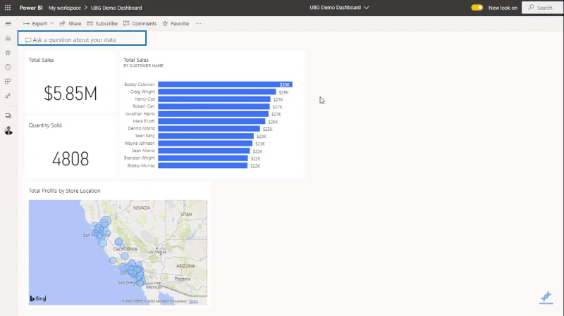Click the subscribe DNA icon at bottom right
The width and height of the screenshot is (564, 316).
pyautogui.click(x=546, y=298)
